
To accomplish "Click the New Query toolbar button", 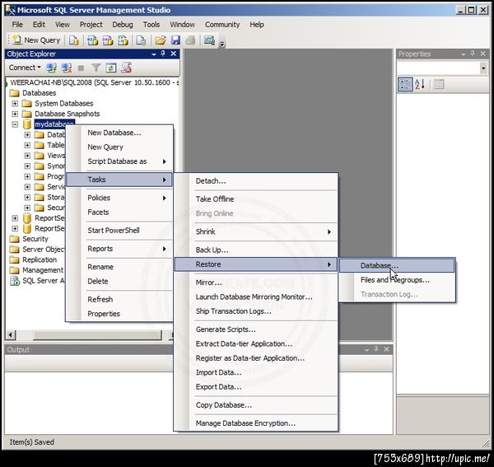I will tap(36, 40).
